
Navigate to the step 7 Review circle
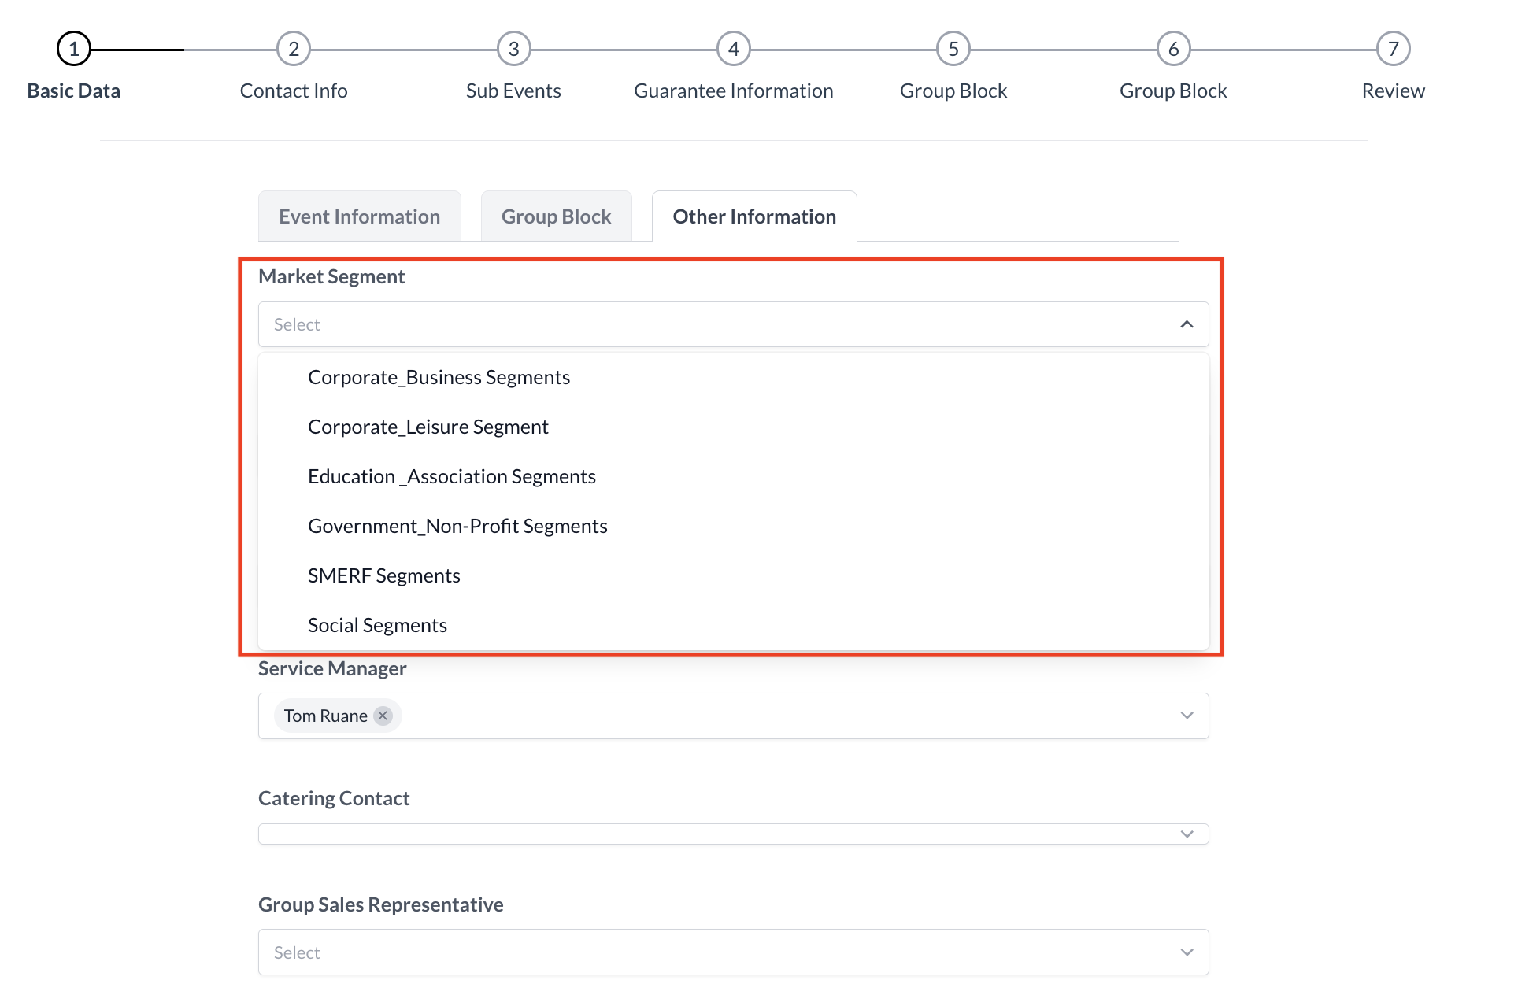pyautogui.click(x=1393, y=48)
